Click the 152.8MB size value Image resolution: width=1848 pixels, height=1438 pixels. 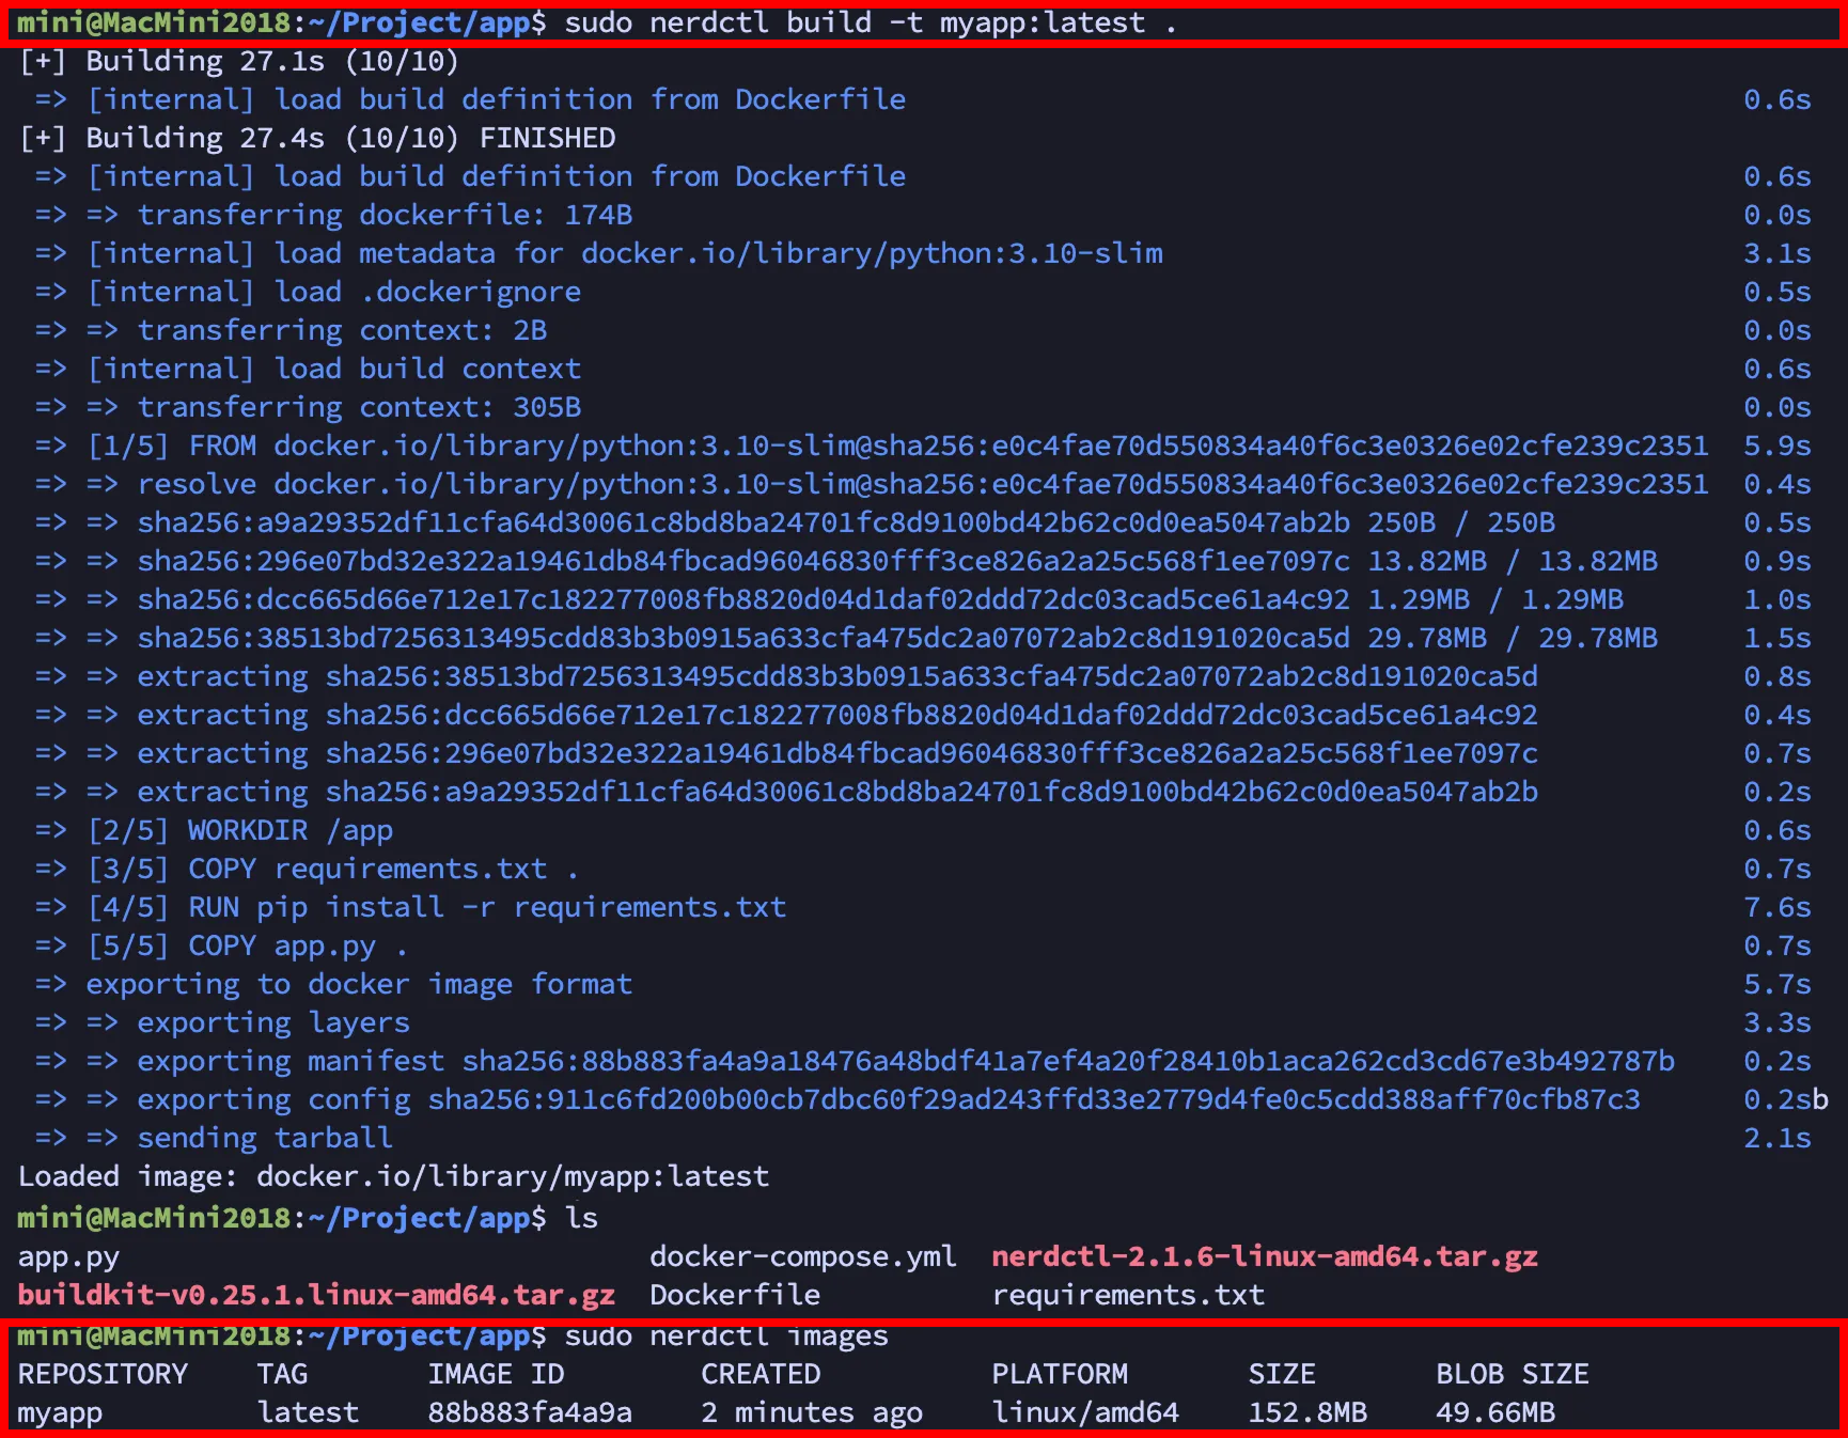click(1306, 1412)
